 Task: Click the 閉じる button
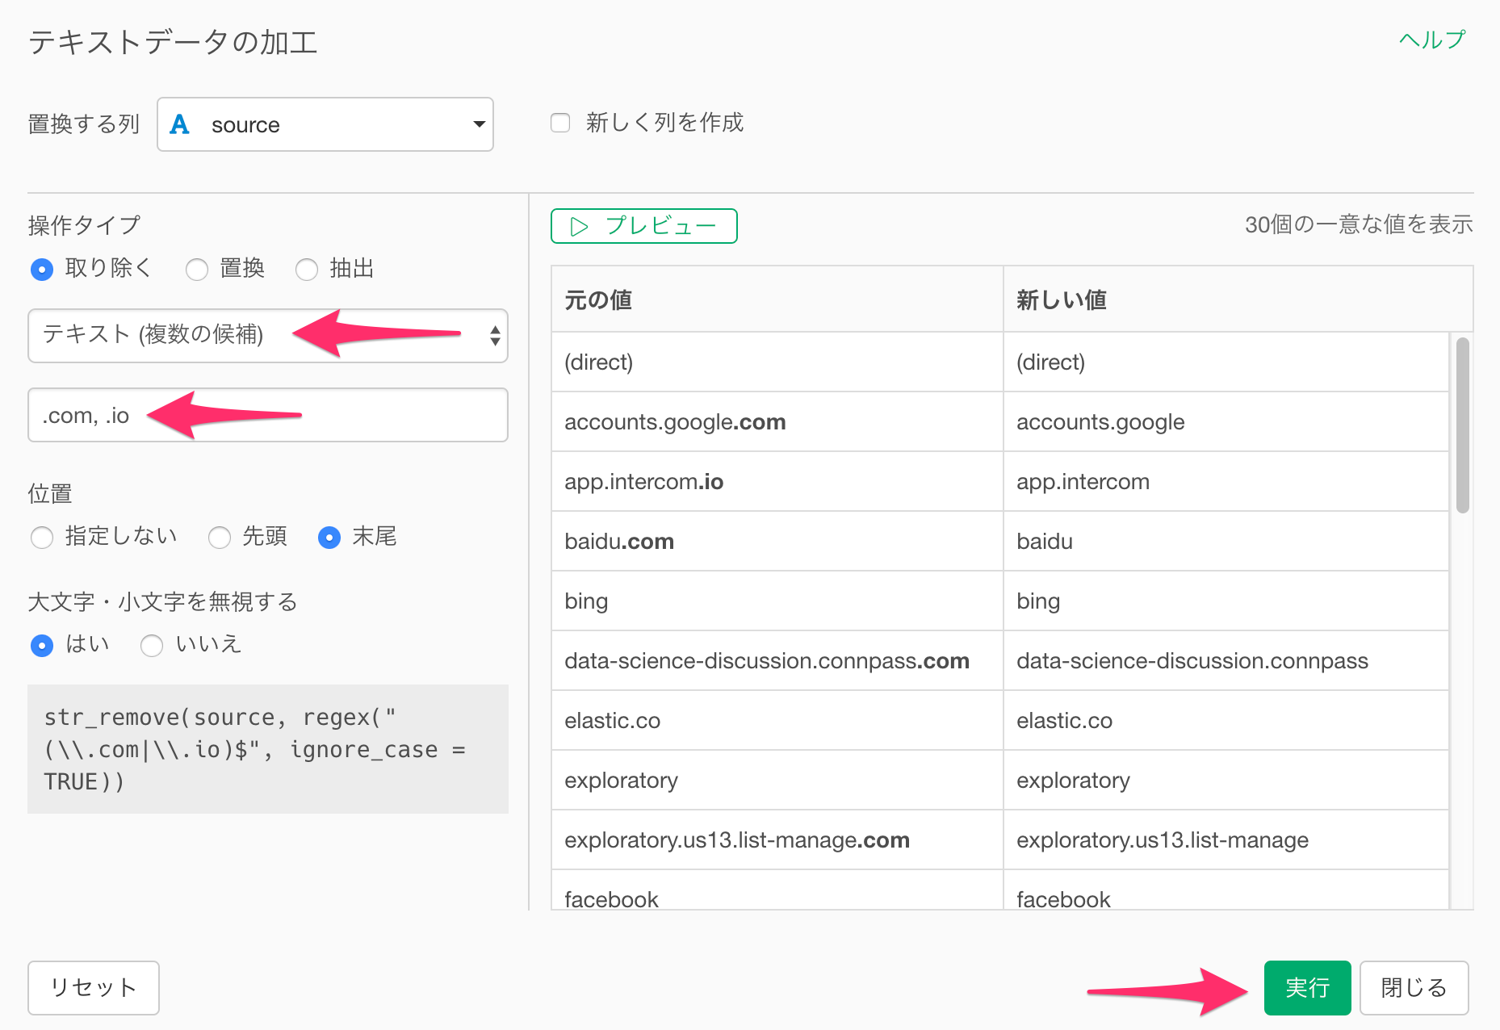tap(1414, 987)
